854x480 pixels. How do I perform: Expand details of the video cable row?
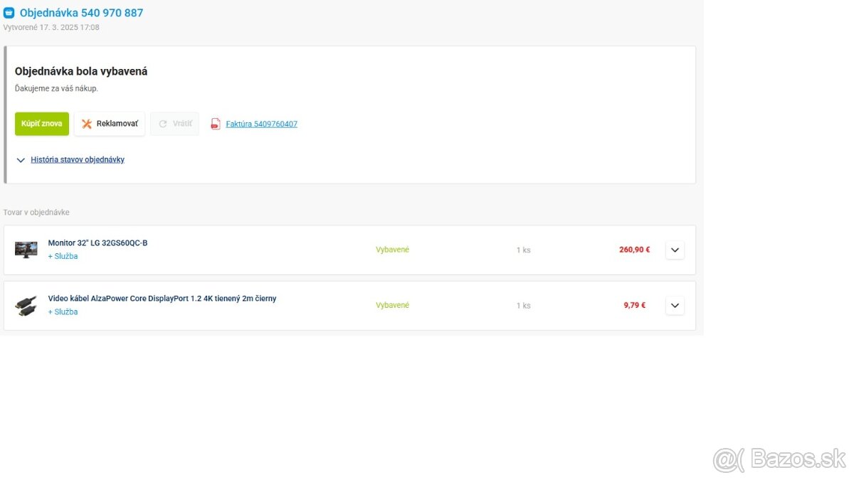coord(675,306)
